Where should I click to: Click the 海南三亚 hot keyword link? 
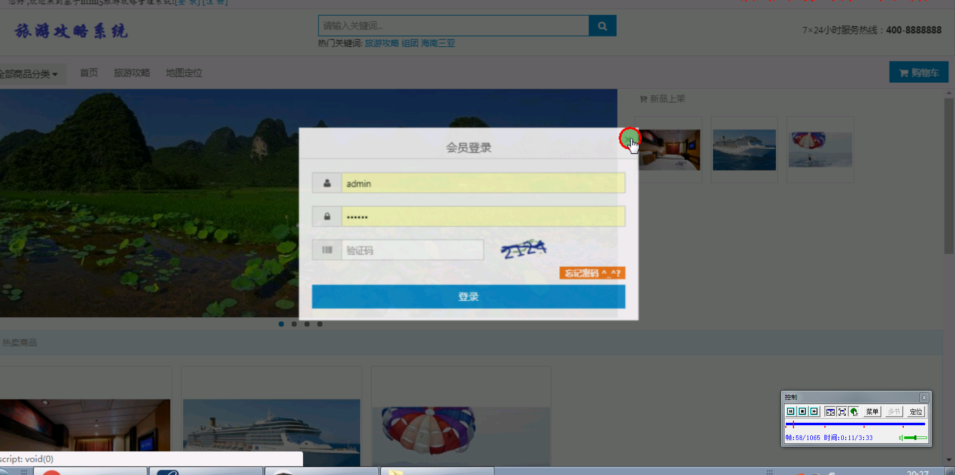pos(438,43)
